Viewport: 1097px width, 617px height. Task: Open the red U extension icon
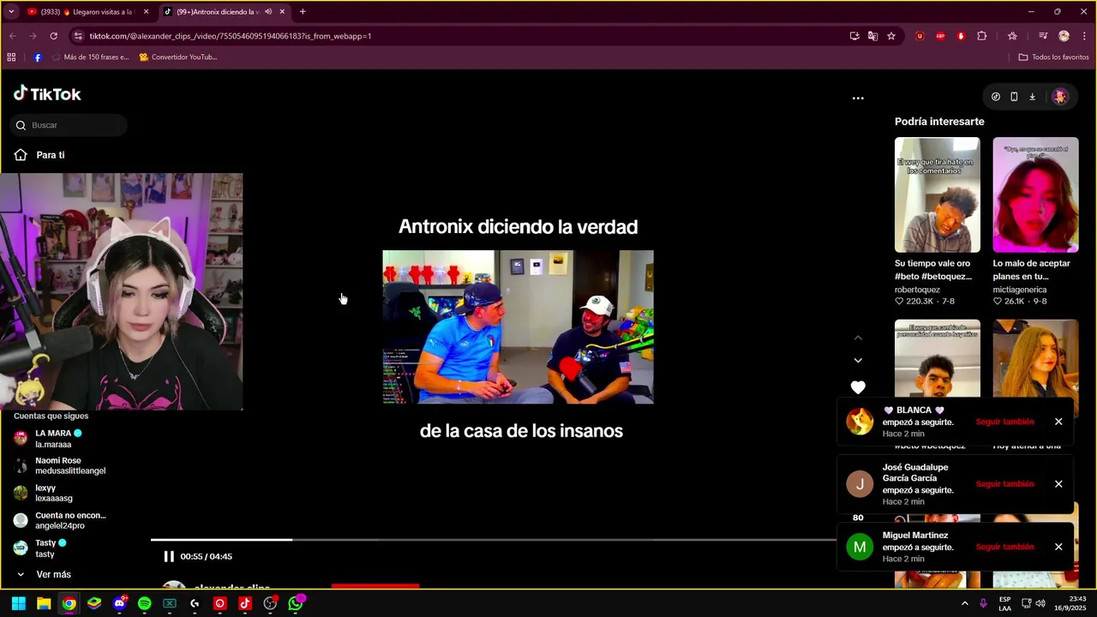[920, 36]
